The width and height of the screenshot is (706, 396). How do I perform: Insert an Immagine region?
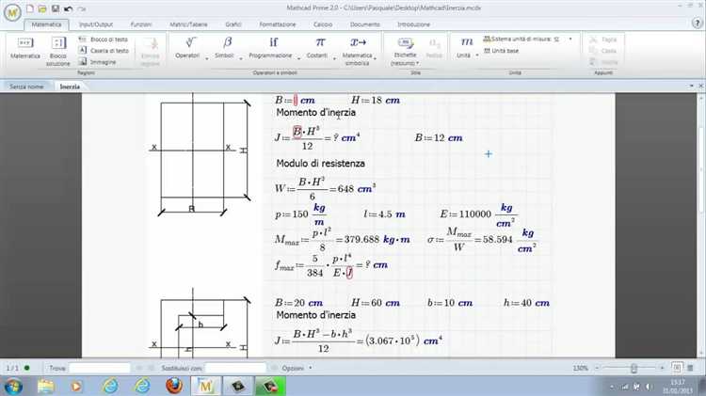(x=98, y=62)
